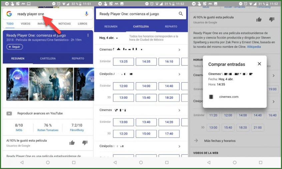
Task: Like the movie with thumbs up, left screen
Action: [72, 143]
